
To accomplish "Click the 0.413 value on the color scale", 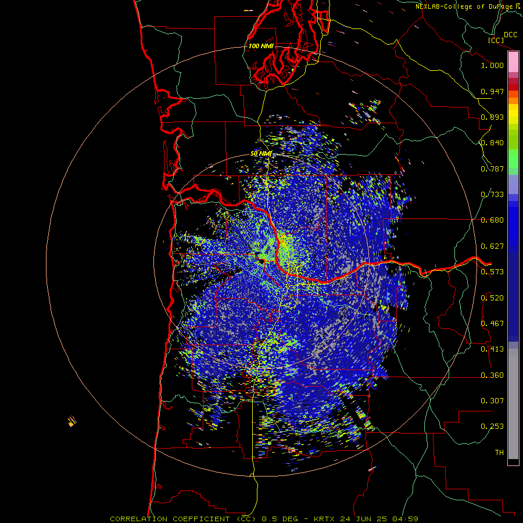I will pos(492,349).
